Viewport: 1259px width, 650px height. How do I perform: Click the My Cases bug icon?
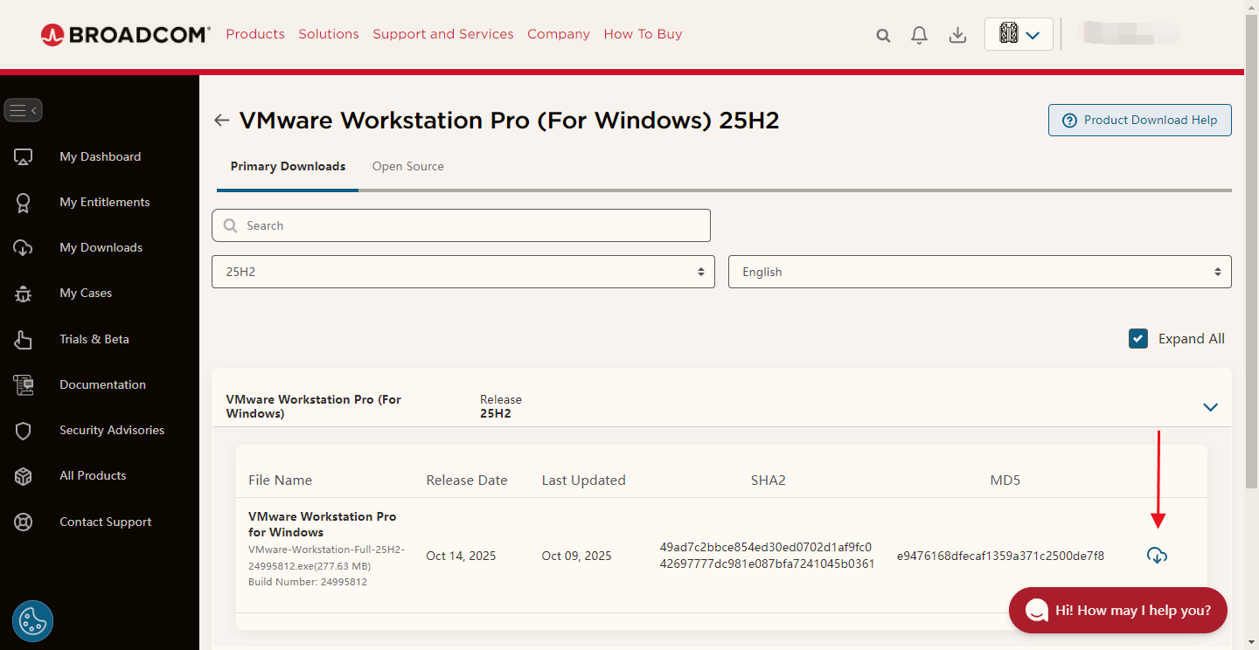24,294
